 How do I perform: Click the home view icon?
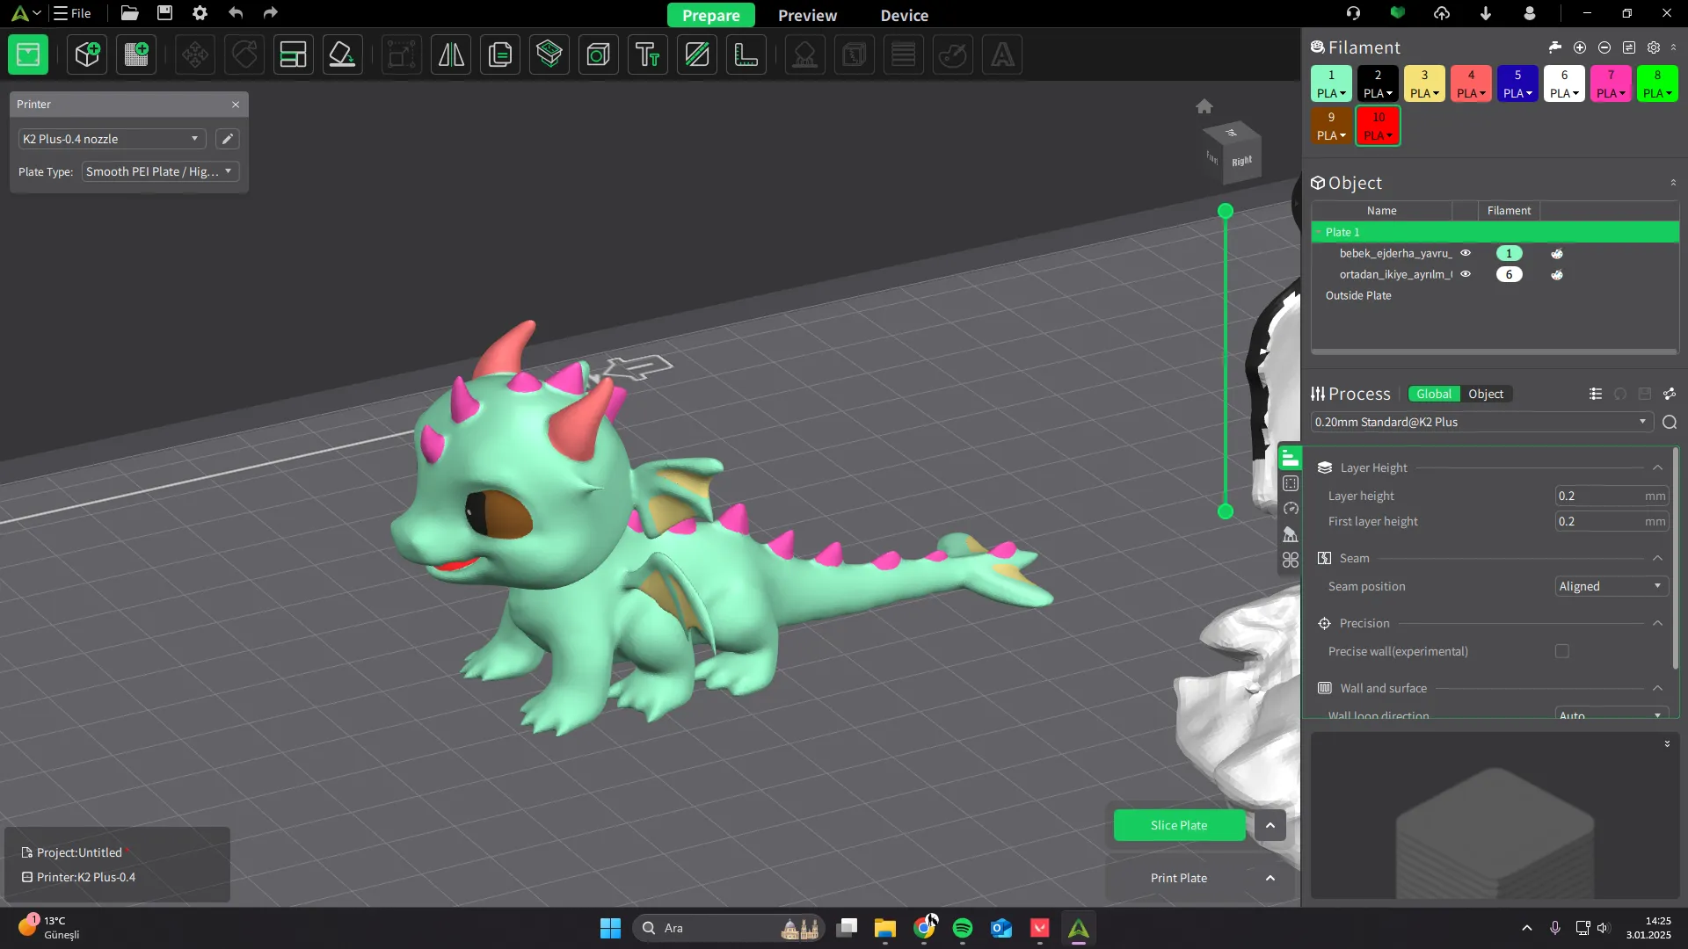point(1204,106)
